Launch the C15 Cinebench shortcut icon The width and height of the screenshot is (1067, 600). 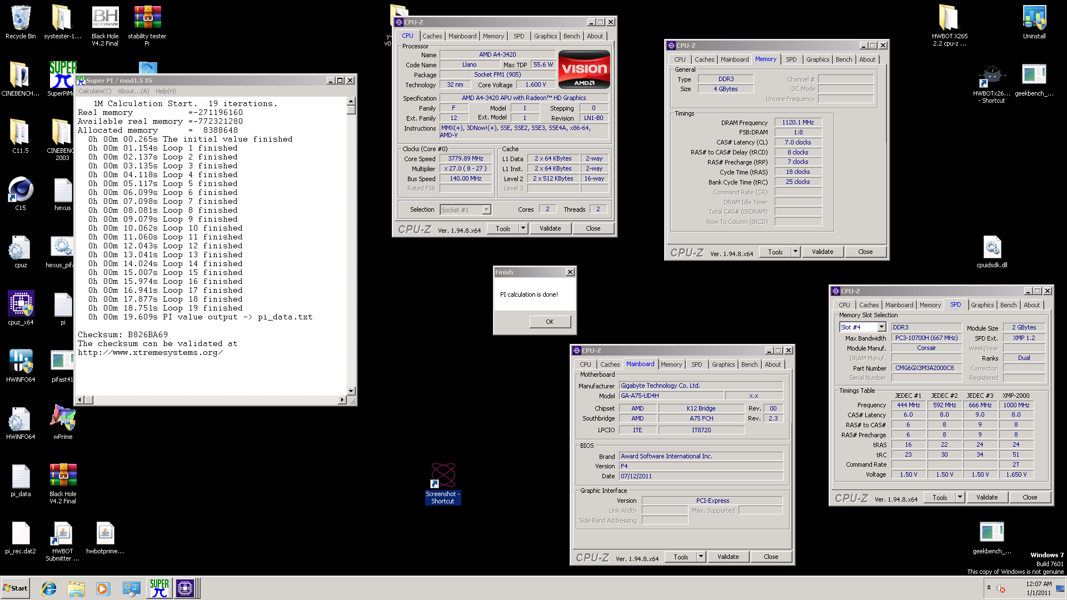point(21,193)
